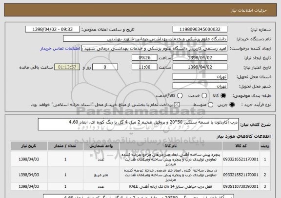Click the buyer organization name field
The height and width of the screenshot is (198, 281).
point(145,39)
